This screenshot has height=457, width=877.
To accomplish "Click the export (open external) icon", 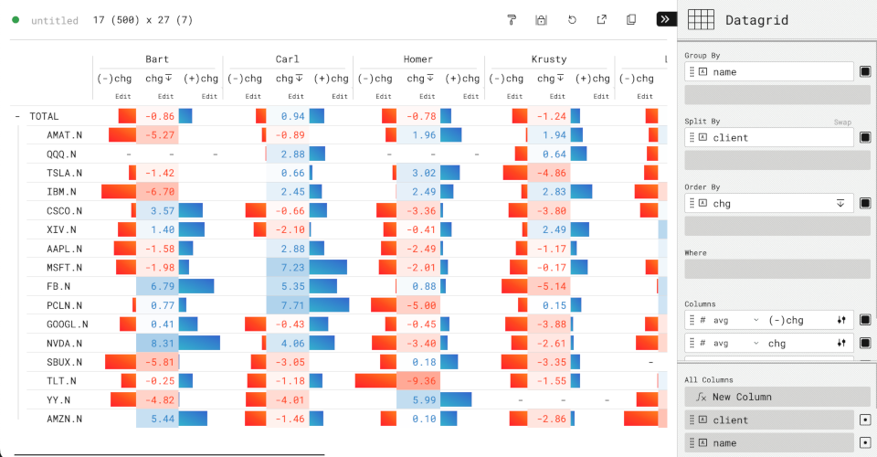I will (x=601, y=19).
